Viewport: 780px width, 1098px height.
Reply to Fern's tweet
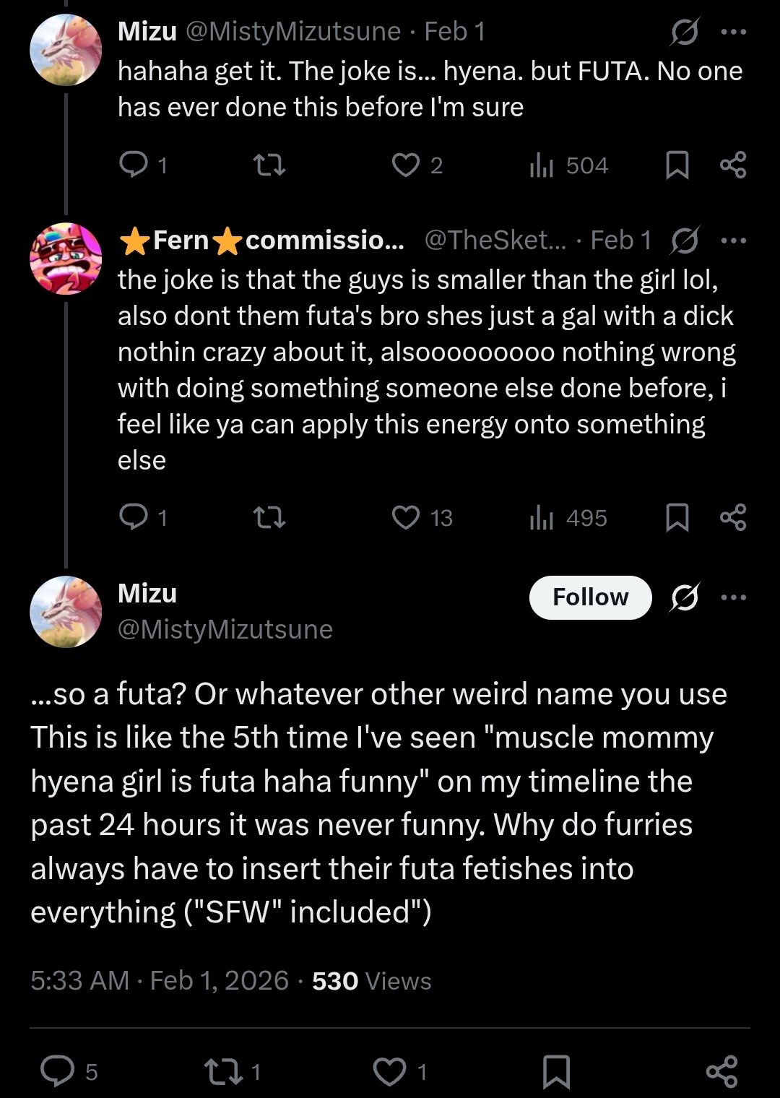[134, 517]
